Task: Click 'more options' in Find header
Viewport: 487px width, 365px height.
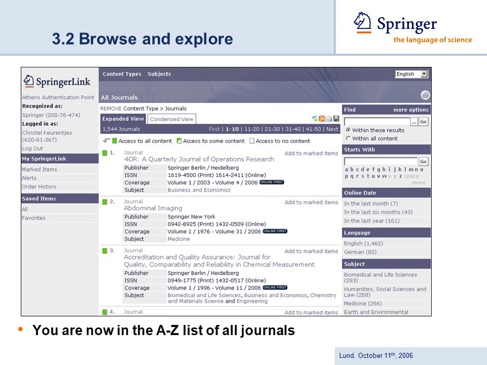Action: click(x=410, y=109)
